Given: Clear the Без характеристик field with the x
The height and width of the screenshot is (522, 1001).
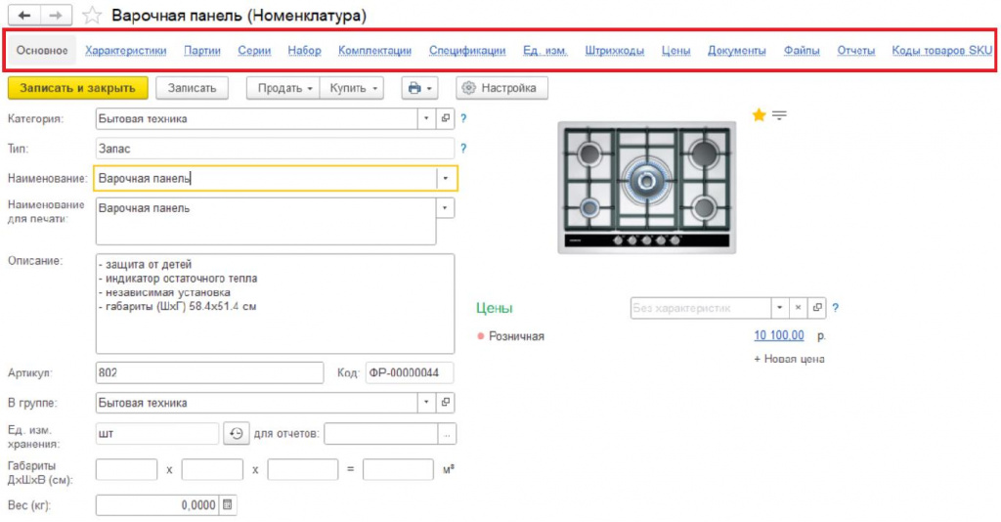Looking at the screenshot, I should click(x=798, y=308).
